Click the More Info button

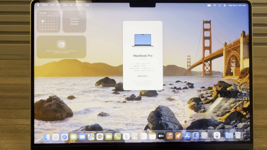pos(143,76)
